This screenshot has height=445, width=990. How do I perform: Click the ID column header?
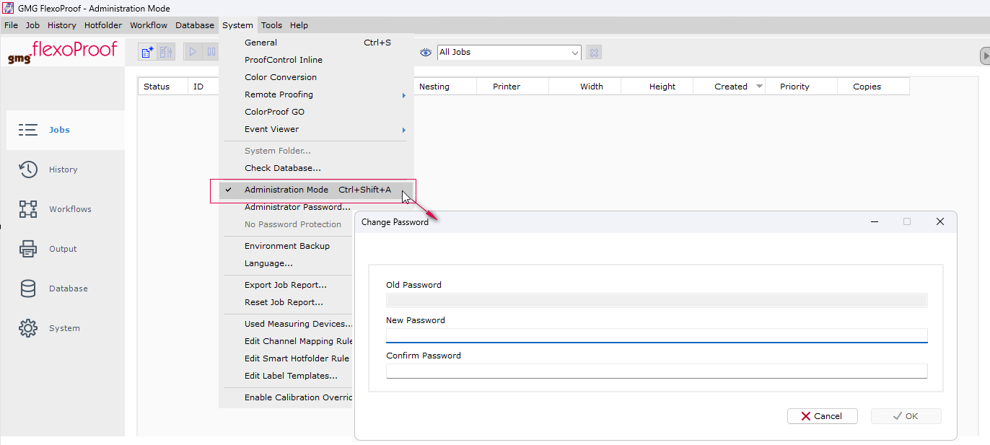tap(203, 87)
